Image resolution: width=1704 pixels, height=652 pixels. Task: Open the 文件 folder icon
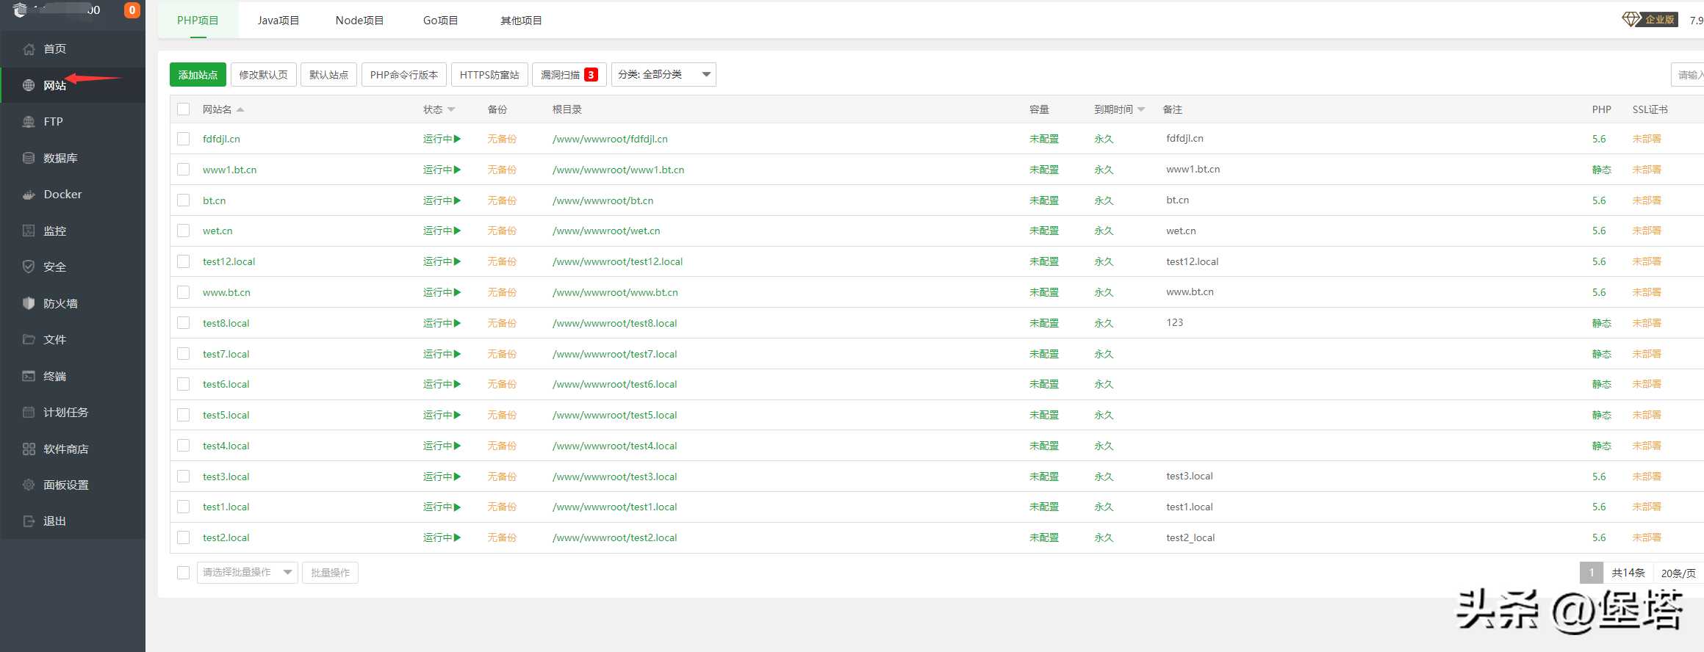coord(29,339)
